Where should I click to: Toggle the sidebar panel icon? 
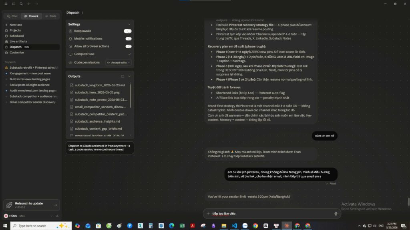(x=14, y=4)
